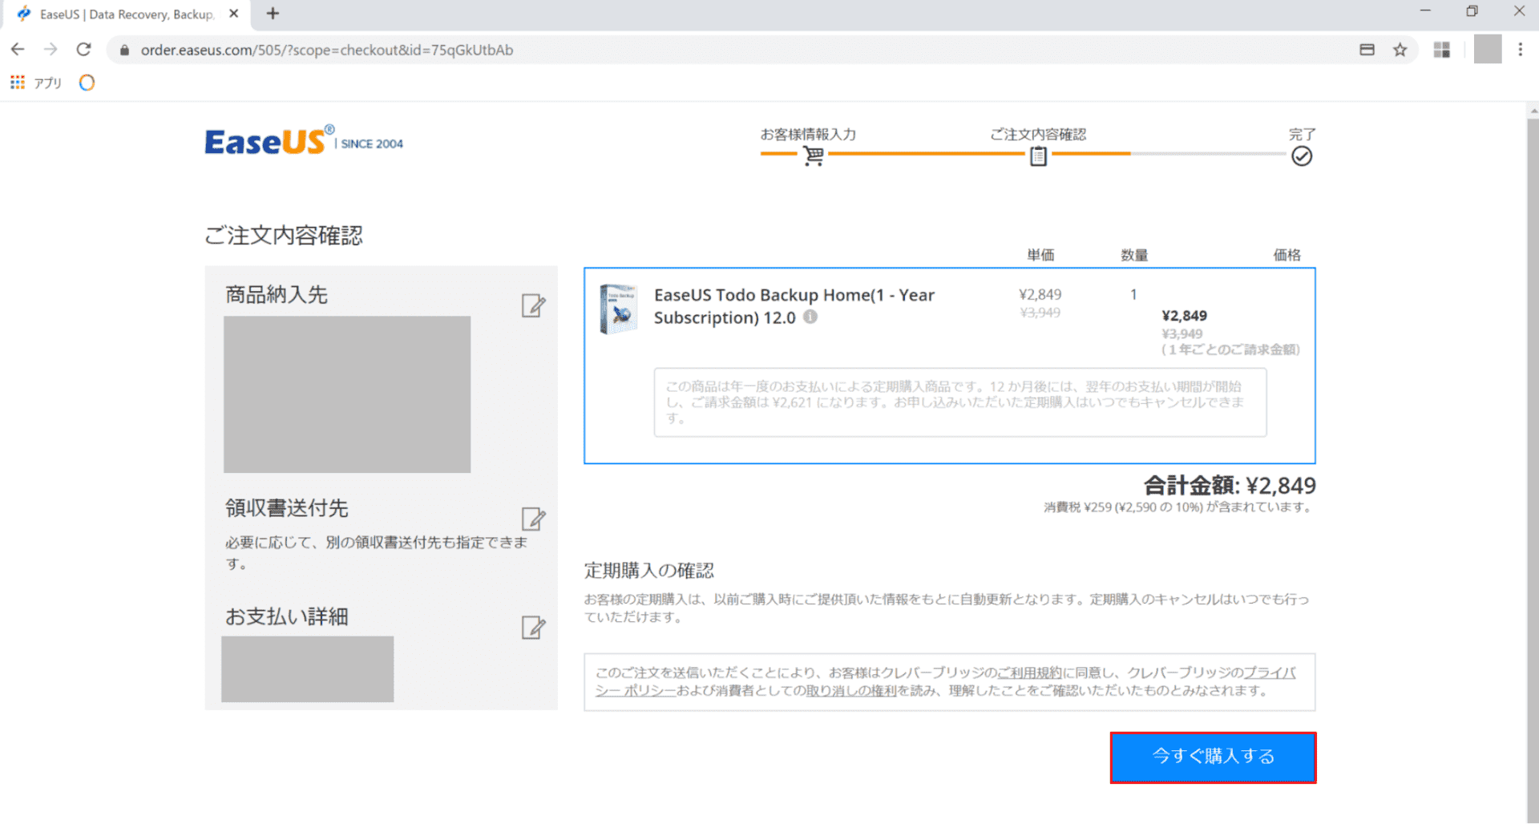Close the EaseUS browser tab

pos(233,14)
